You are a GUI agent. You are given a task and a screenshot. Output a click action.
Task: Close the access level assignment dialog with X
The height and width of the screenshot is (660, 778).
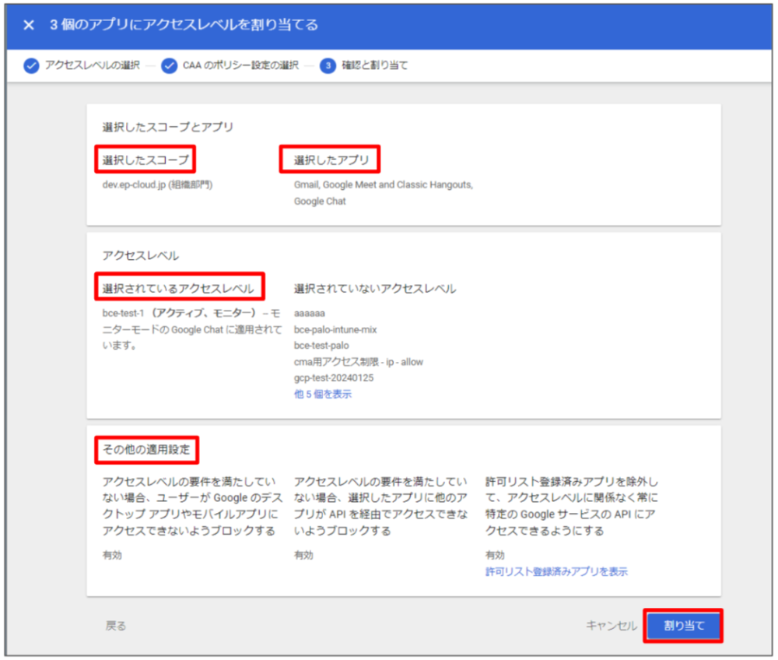point(29,25)
